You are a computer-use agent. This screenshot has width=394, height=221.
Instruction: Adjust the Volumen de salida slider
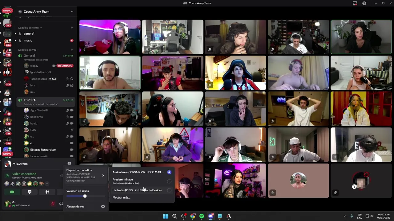coord(86,196)
